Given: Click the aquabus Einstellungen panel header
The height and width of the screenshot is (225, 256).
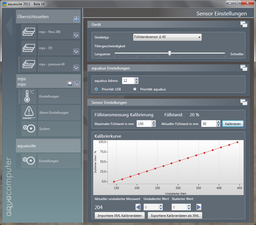Looking at the screenshot, I should pos(168,68).
